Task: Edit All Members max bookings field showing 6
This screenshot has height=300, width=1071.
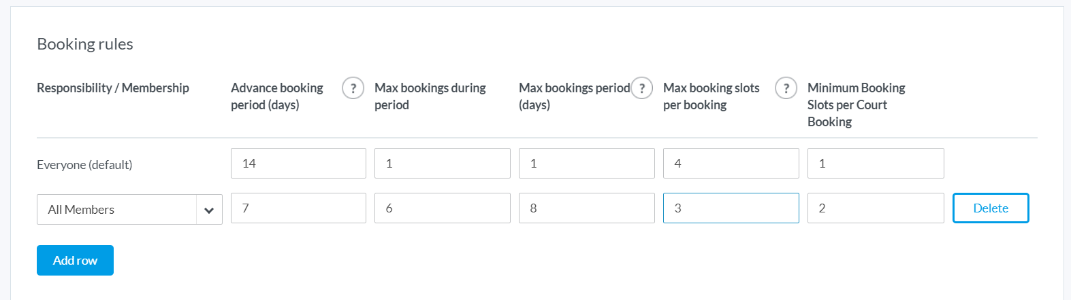Action: [x=443, y=208]
